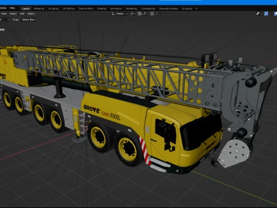The width and height of the screenshot is (277, 208).
Task: Switch to the UV Editing workspace tab
Action: pyautogui.click(x=69, y=9)
